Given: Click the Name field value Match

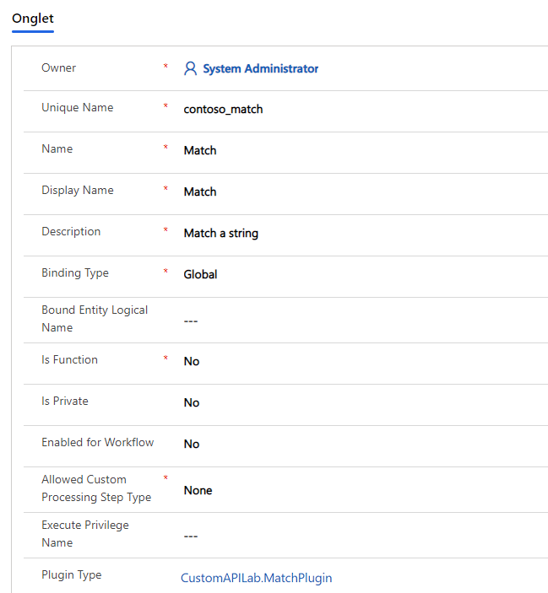Looking at the screenshot, I should [x=200, y=150].
